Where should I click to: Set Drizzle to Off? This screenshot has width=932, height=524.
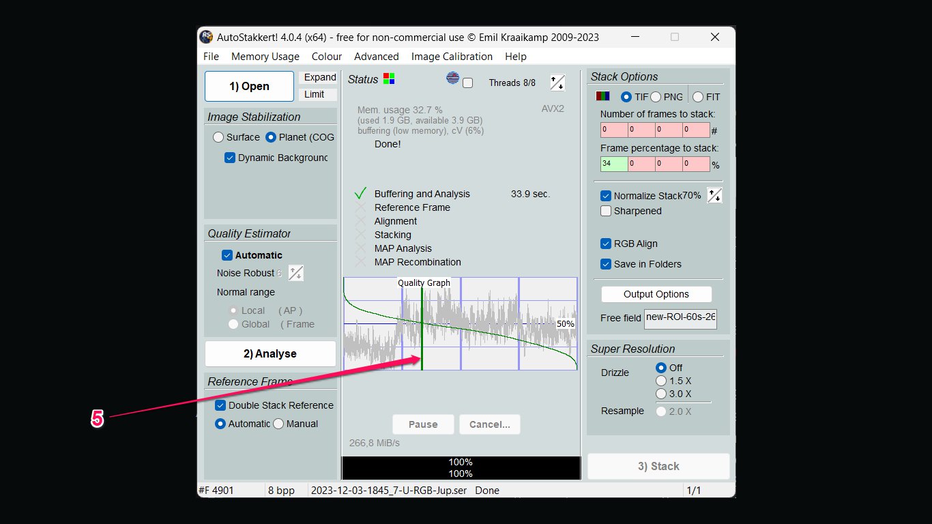click(661, 368)
